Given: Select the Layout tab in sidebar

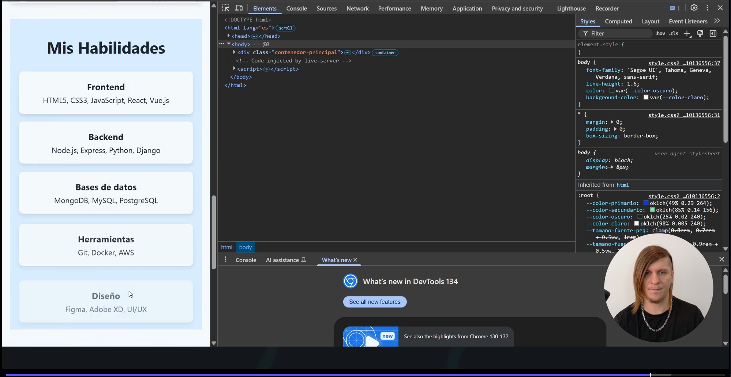Looking at the screenshot, I should [x=650, y=21].
